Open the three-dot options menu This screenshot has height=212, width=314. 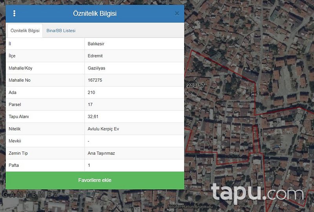coord(14,13)
